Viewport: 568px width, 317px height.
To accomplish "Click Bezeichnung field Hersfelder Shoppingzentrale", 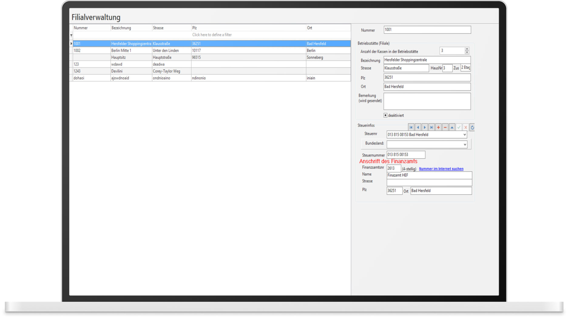I will (x=427, y=60).
